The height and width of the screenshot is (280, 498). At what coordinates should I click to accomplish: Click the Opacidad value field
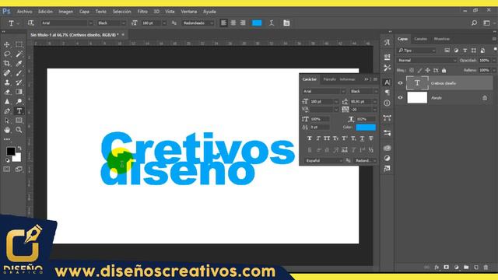coord(485,61)
